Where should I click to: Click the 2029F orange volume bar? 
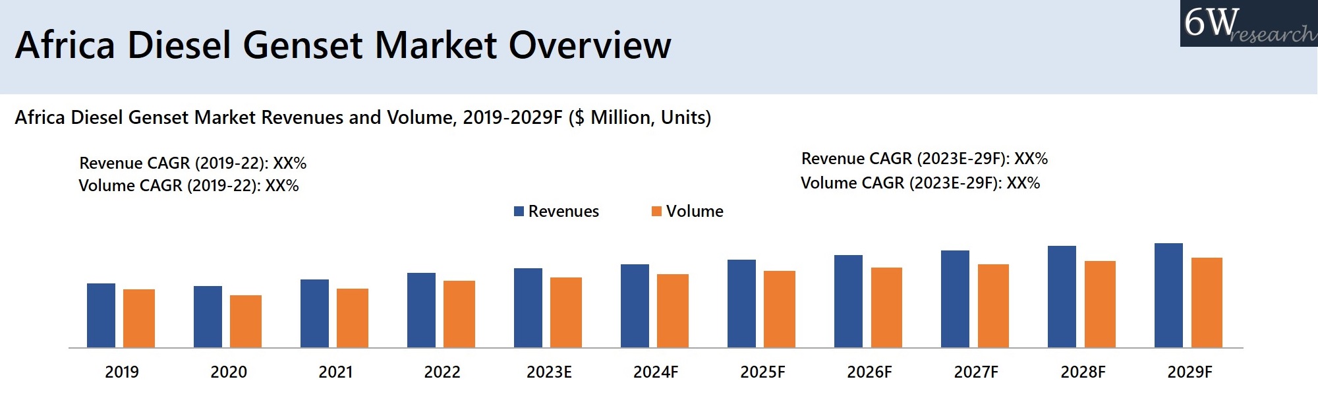(x=1207, y=303)
